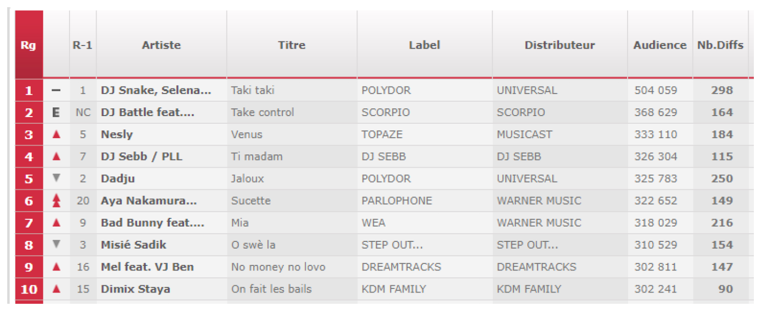The width and height of the screenshot is (760, 314).
Task: Click the Titre column header
Action: point(292,45)
